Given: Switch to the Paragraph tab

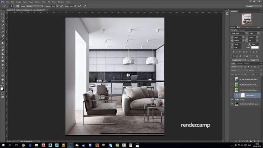Looking at the screenshot, I should pyautogui.click(x=242, y=30).
